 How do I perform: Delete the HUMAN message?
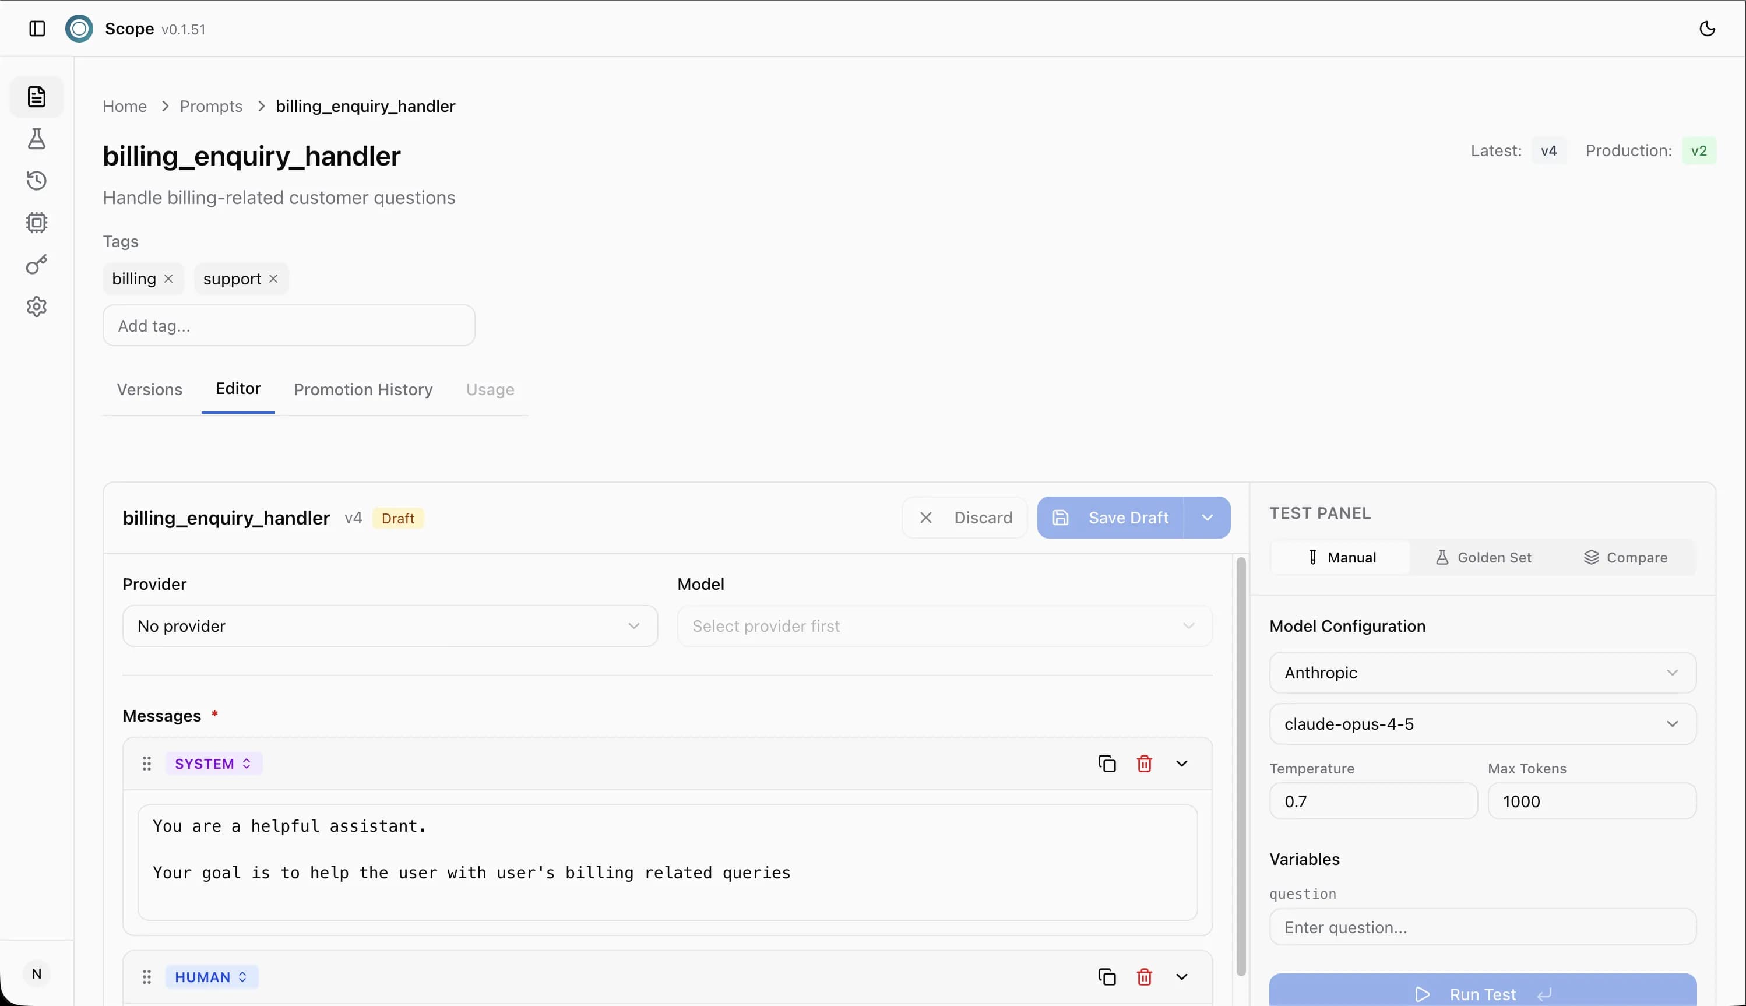click(x=1145, y=977)
